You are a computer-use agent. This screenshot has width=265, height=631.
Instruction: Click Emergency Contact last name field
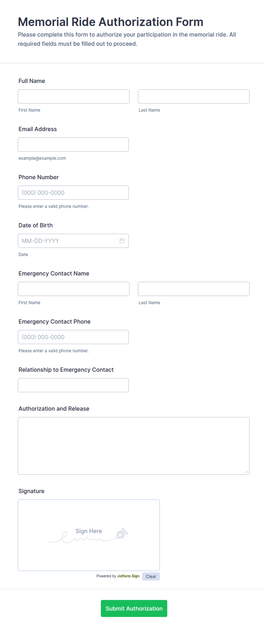tap(194, 289)
